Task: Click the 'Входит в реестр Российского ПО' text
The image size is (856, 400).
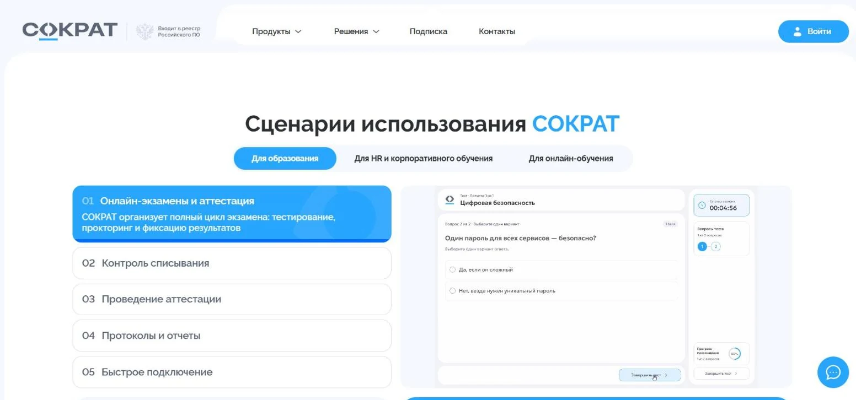Action: click(179, 31)
